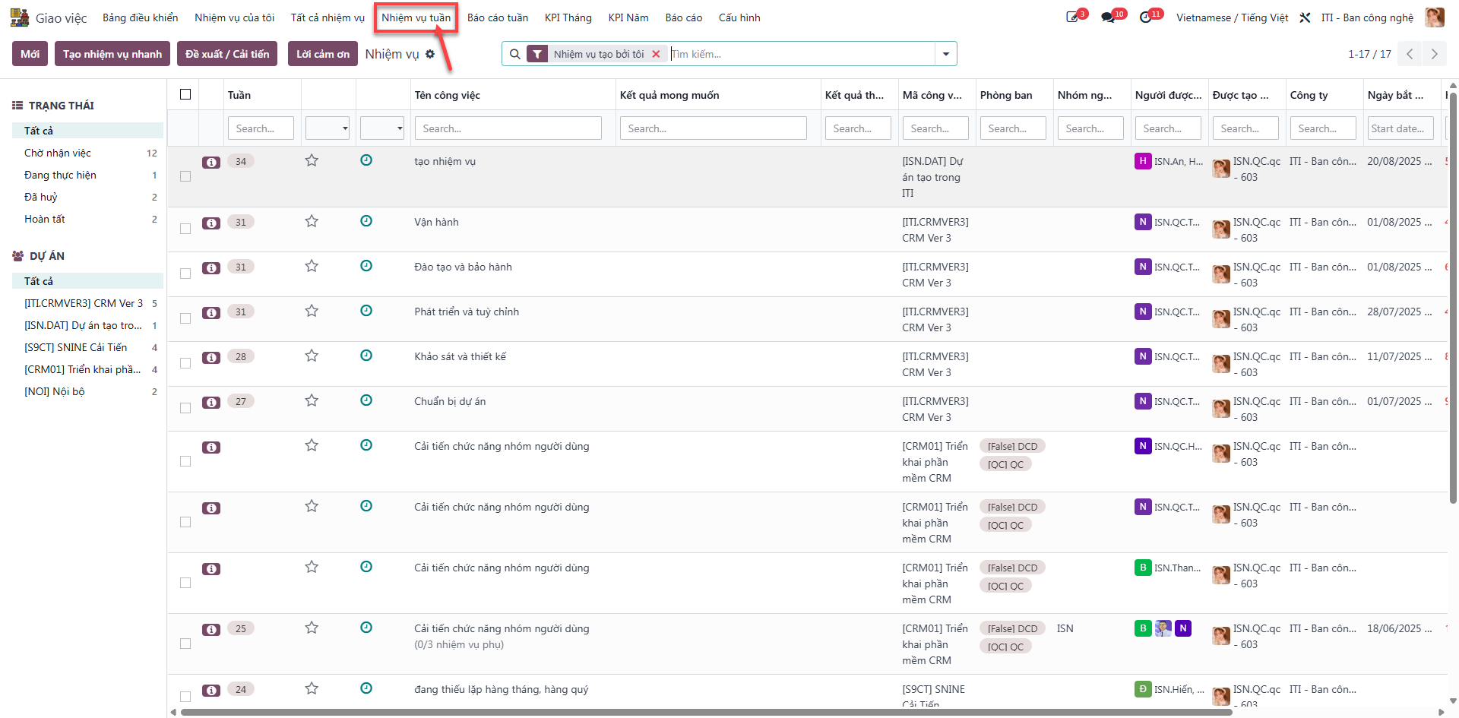Tick the select-all checkbox in table header
This screenshot has width=1459, height=718.
pos(185,94)
